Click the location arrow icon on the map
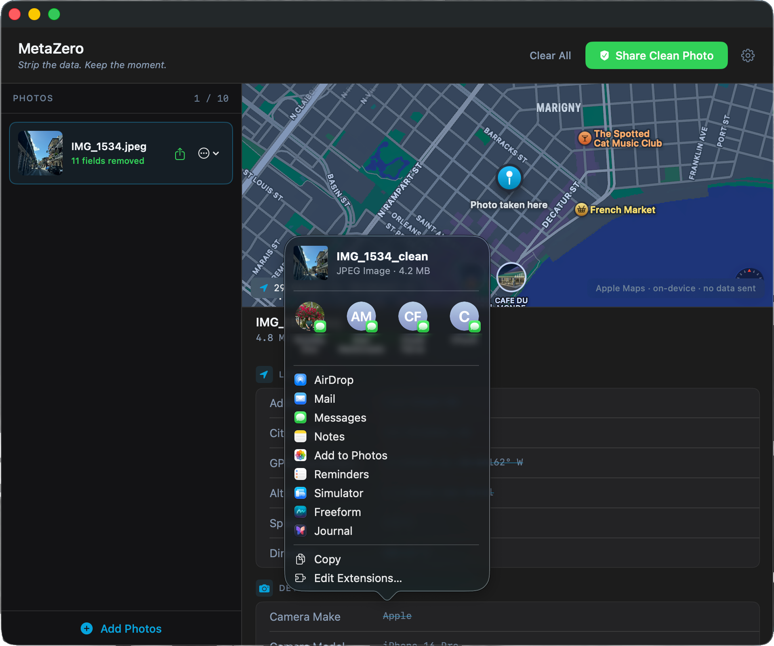This screenshot has width=774, height=646. 264,287
